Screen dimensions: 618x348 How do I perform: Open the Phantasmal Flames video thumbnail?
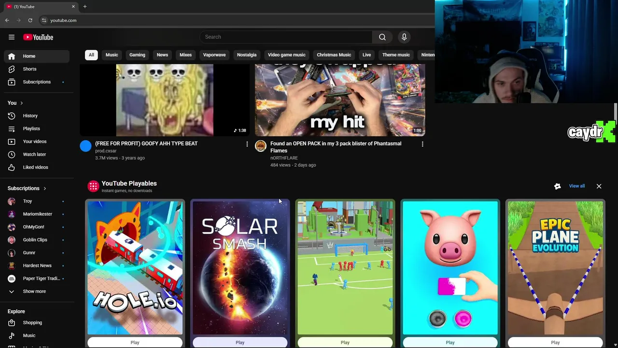pyautogui.click(x=340, y=100)
